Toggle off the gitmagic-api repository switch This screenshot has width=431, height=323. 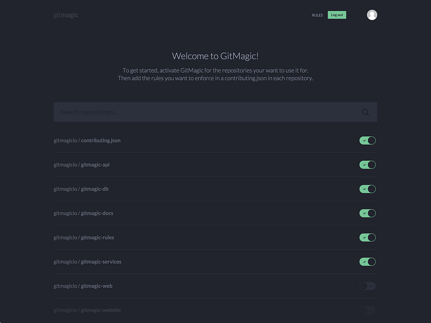(x=367, y=164)
